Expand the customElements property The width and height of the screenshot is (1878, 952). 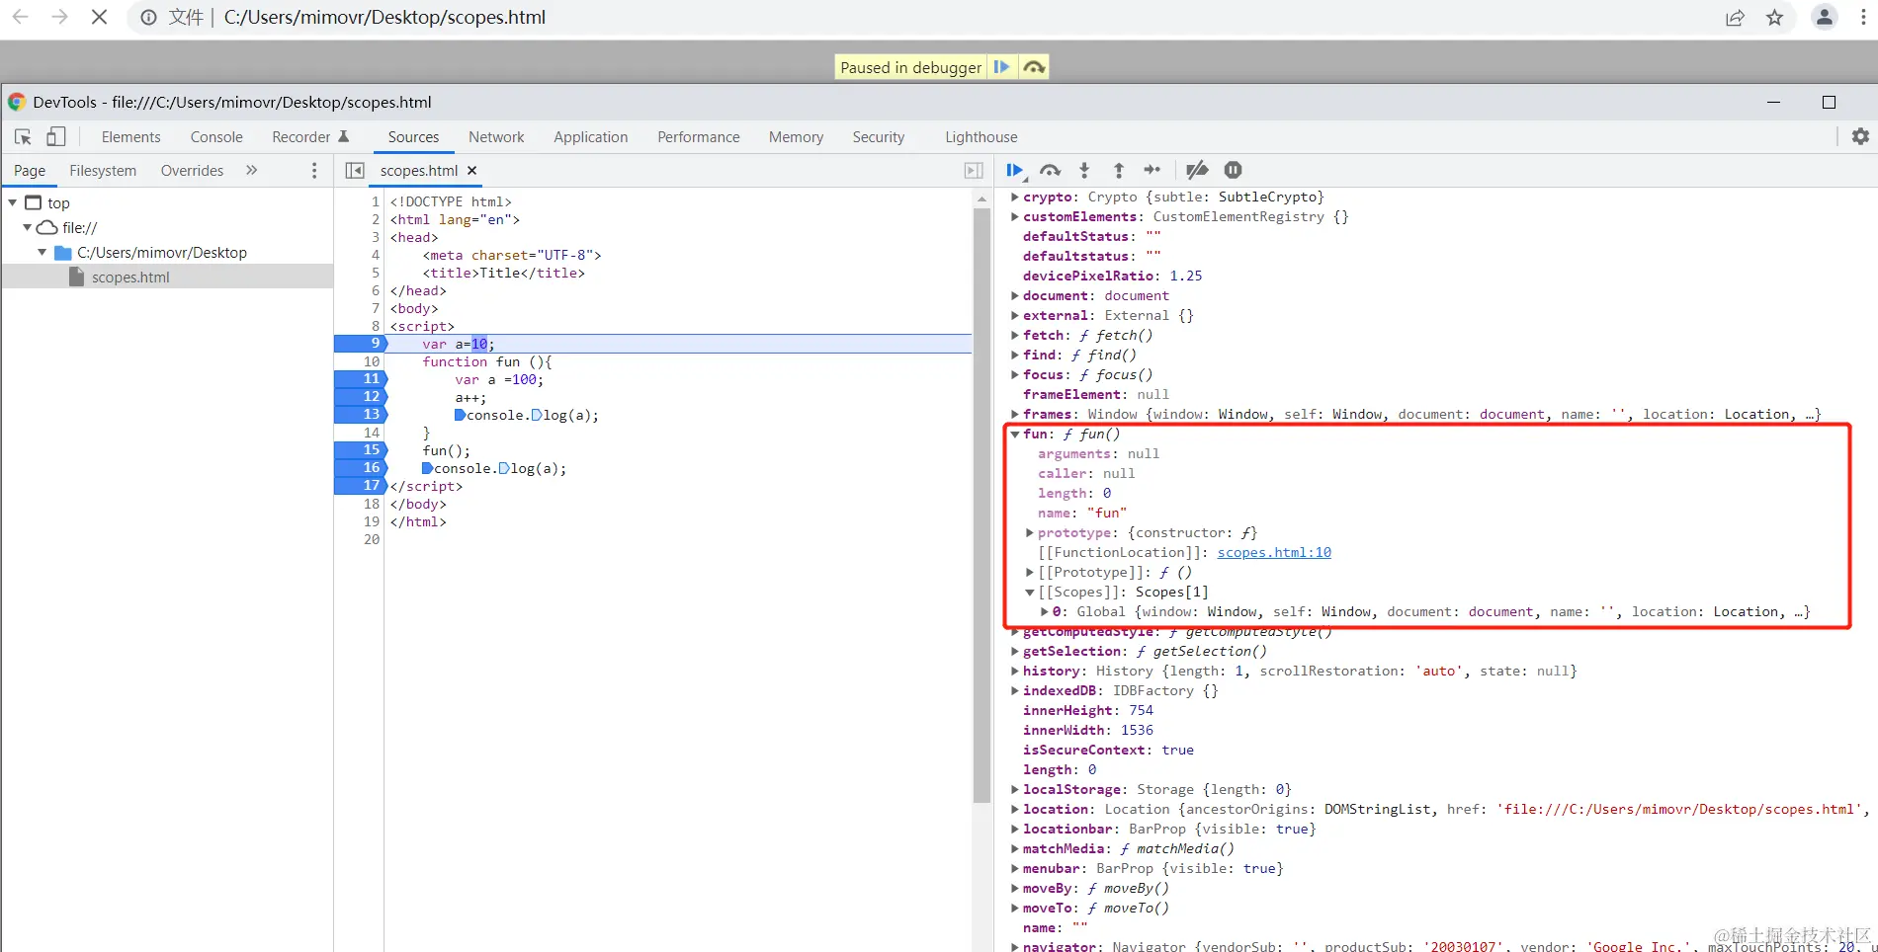[x=1015, y=217]
